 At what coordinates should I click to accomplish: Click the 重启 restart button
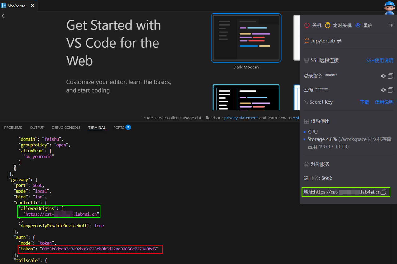point(364,25)
